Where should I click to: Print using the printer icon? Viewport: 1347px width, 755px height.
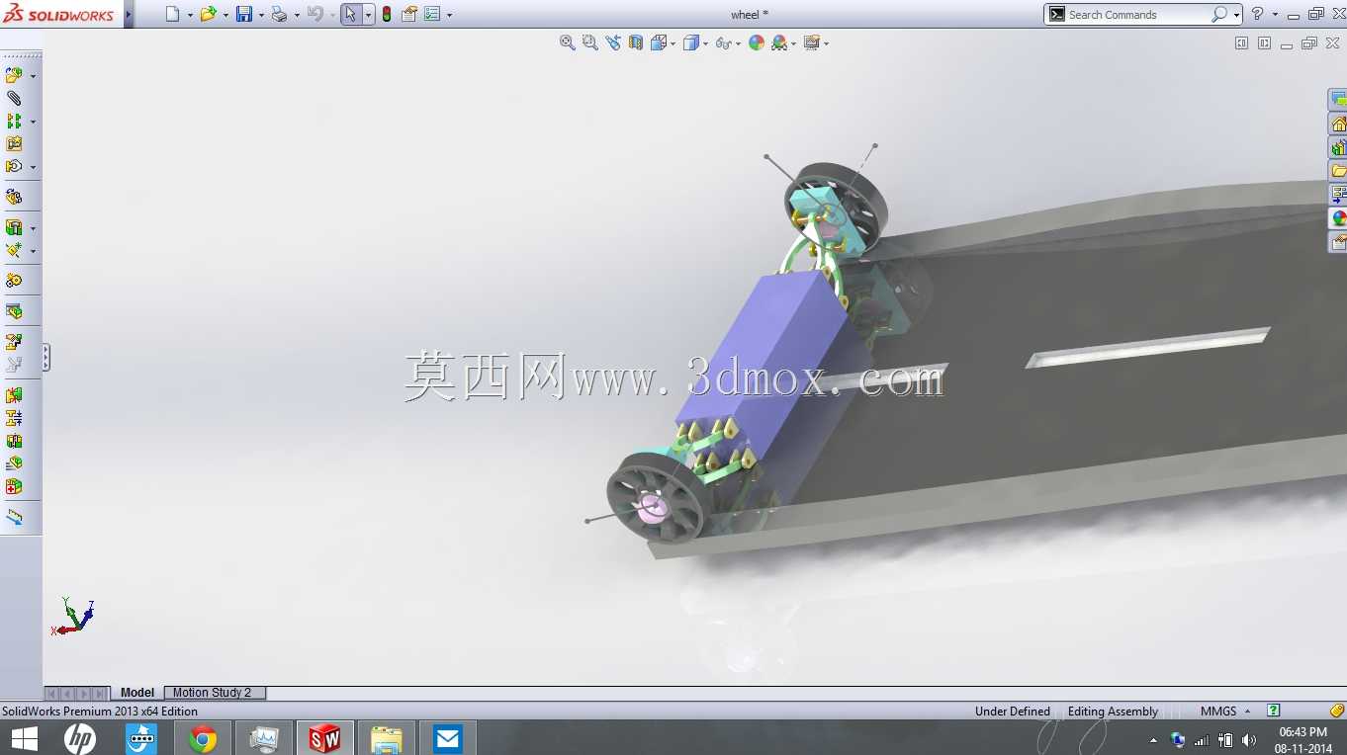coord(279,14)
